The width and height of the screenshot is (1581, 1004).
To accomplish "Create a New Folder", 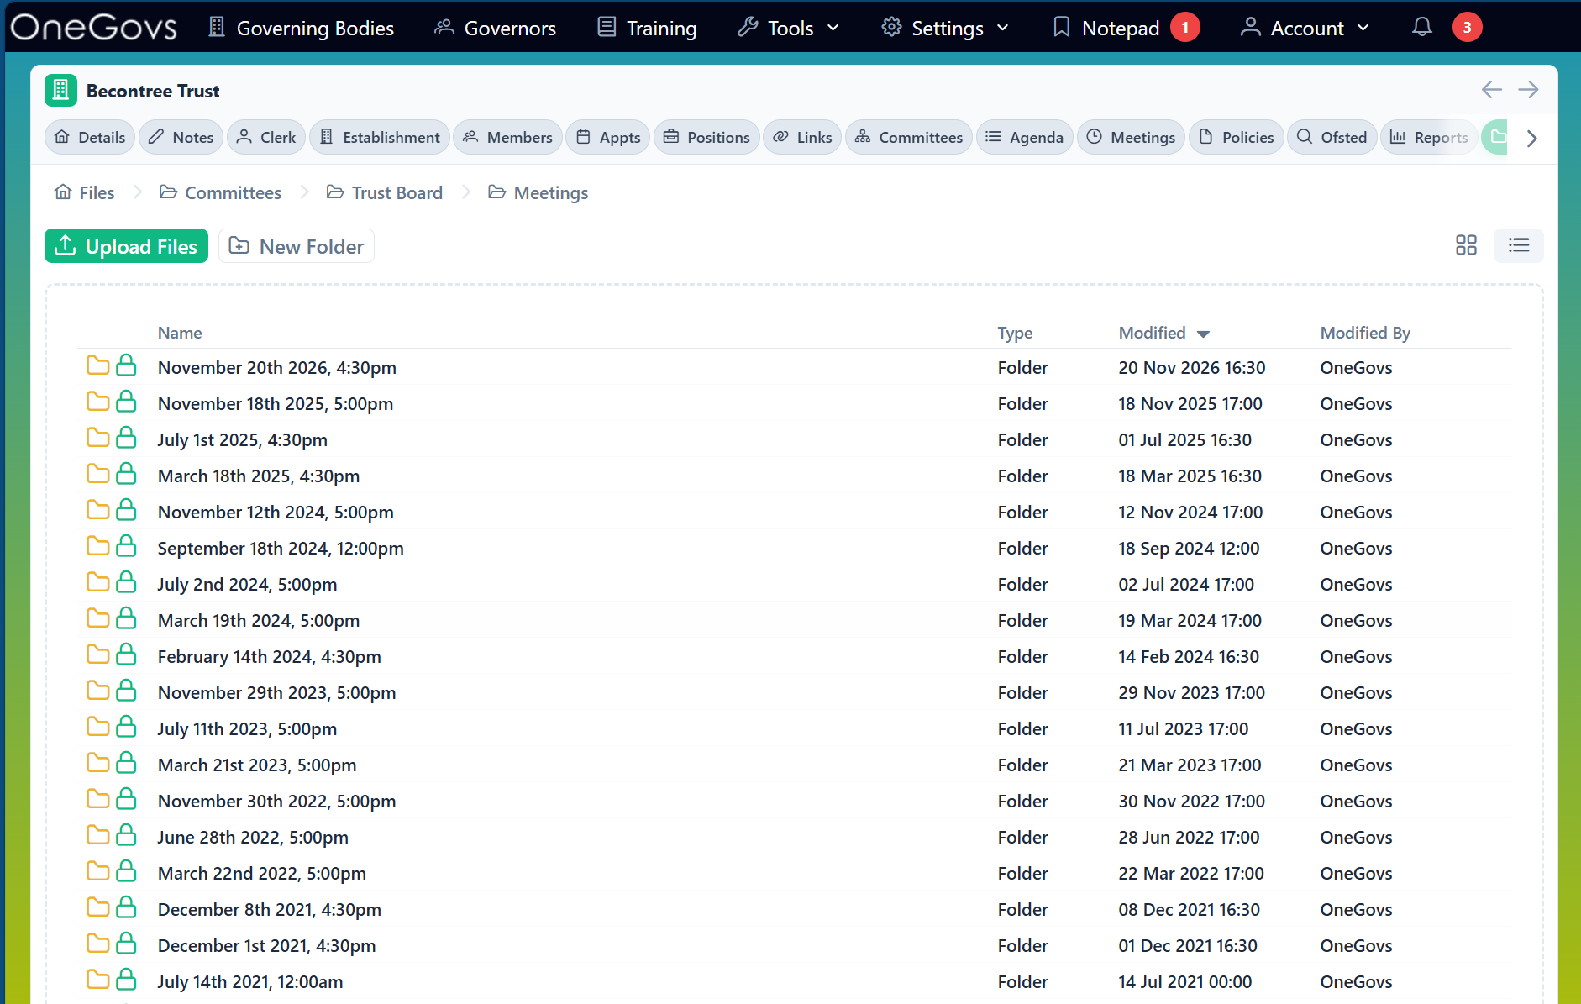I will tap(297, 246).
